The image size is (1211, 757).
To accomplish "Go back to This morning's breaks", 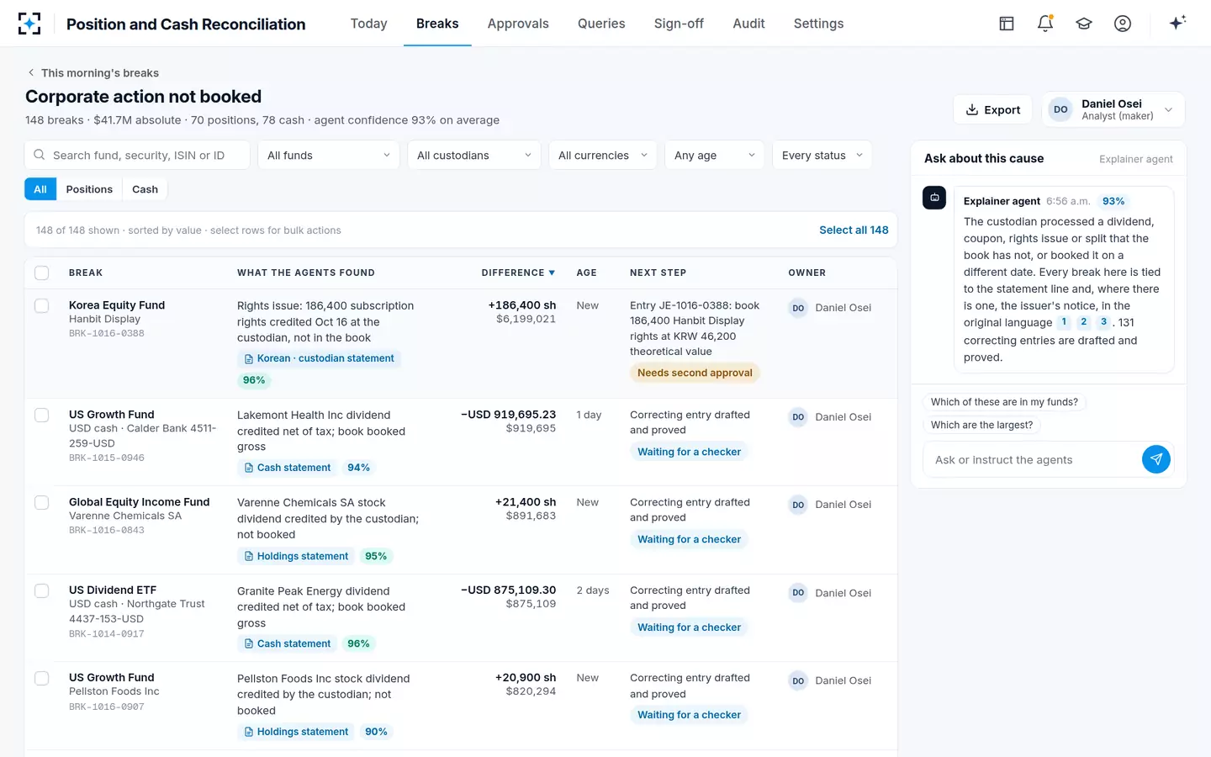I will (x=100, y=73).
